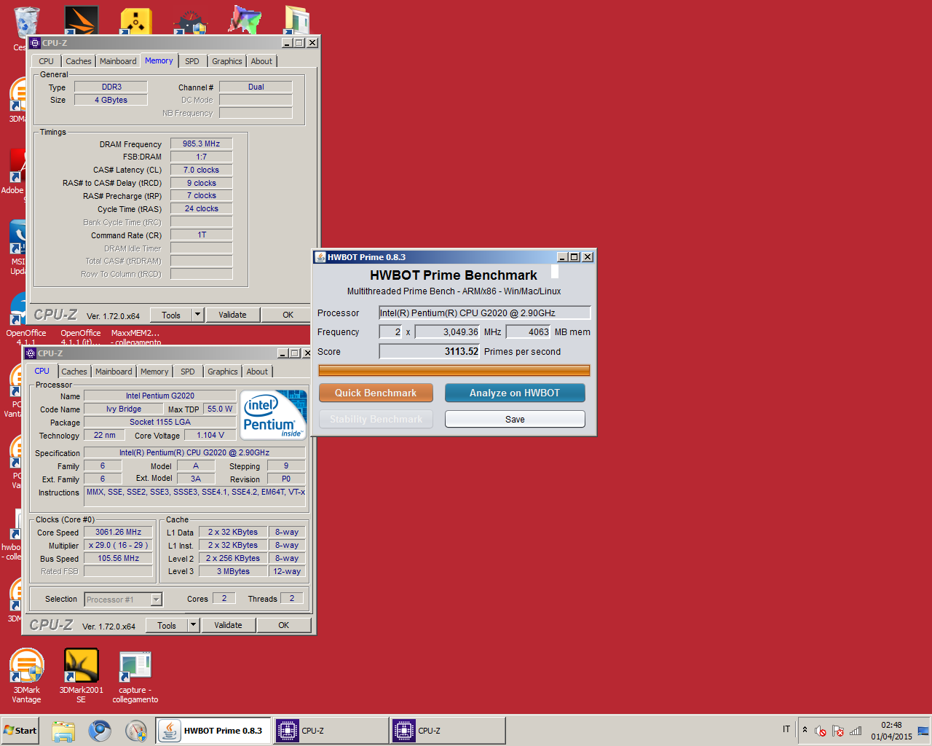Open the folder shortcut at top of desktop

pos(297,20)
